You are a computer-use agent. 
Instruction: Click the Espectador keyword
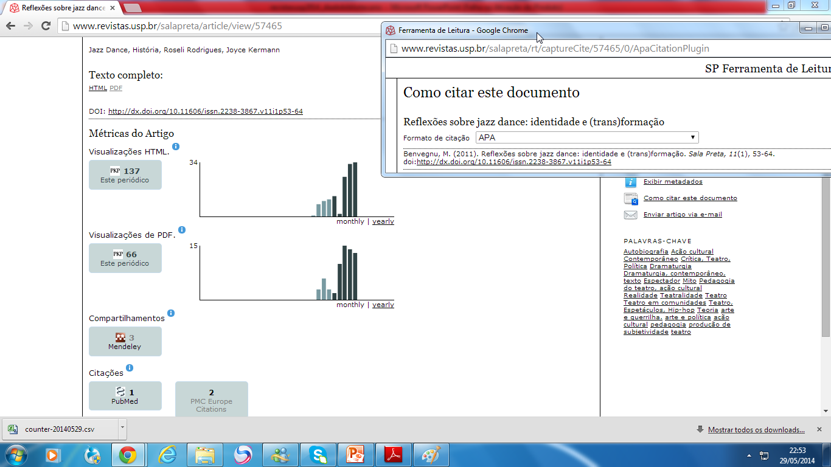click(x=662, y=281)
